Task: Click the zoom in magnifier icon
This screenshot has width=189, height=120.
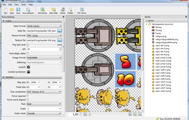Action: [x=130, y=114]
